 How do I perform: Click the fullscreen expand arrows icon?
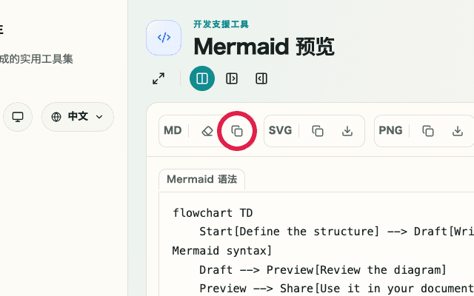tap(158, 78)
